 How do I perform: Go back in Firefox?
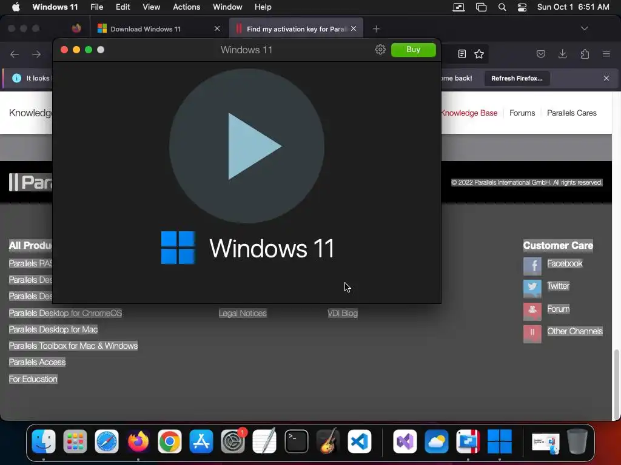pyautogui.click(x=15, y=54)
